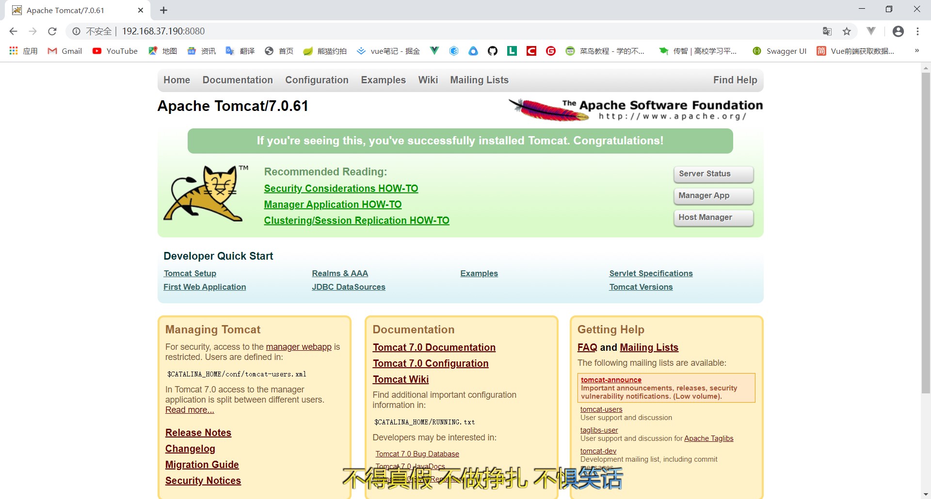Viewport: 931px width, 499px height.
Task: Open the 翻译 translate bookmark
Action: (x=240, y=51)
